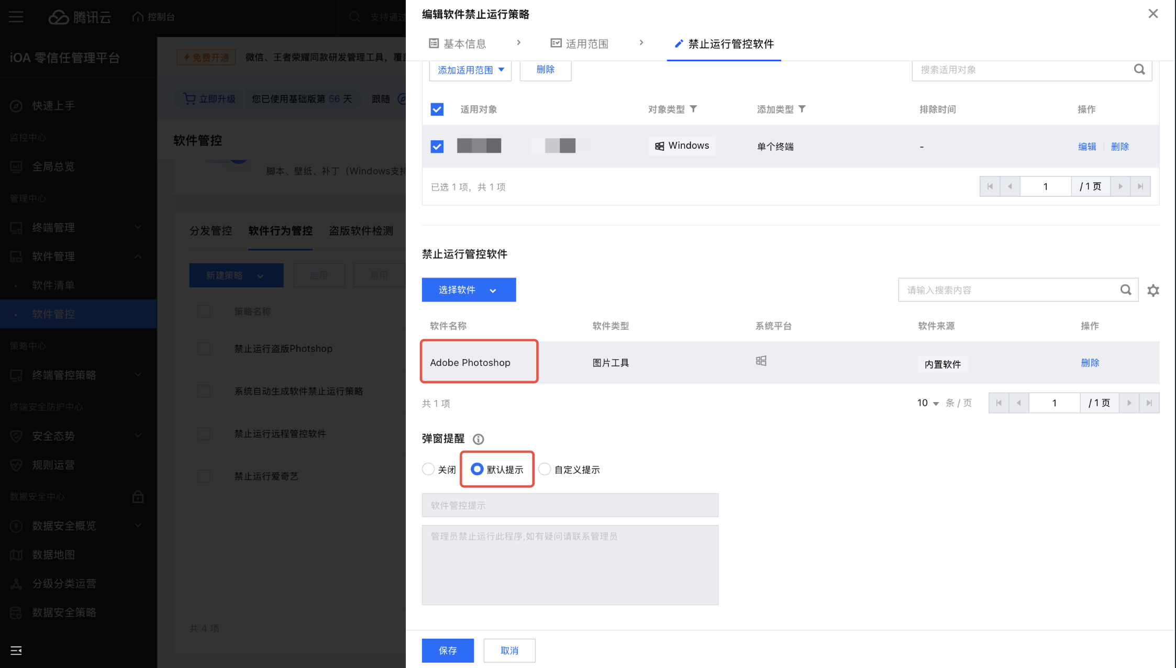
Task: Click the search icon in applicable object search
Action: 1139,70
